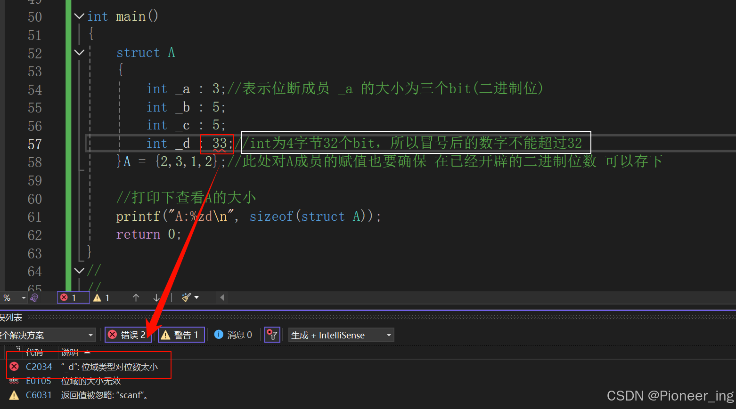Toggle the 错误 2 errors filter
The image size is (736, 409).
tap(128, 335)
